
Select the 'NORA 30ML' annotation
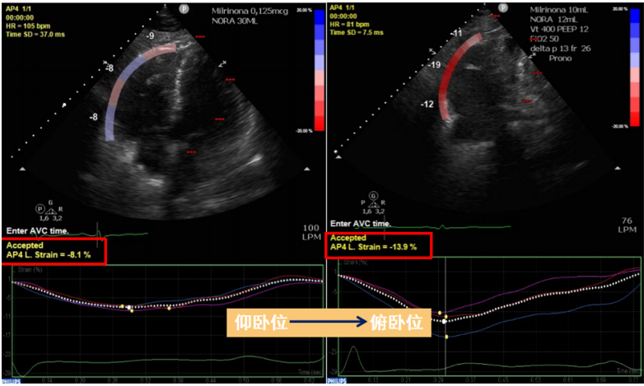[235, 21]
